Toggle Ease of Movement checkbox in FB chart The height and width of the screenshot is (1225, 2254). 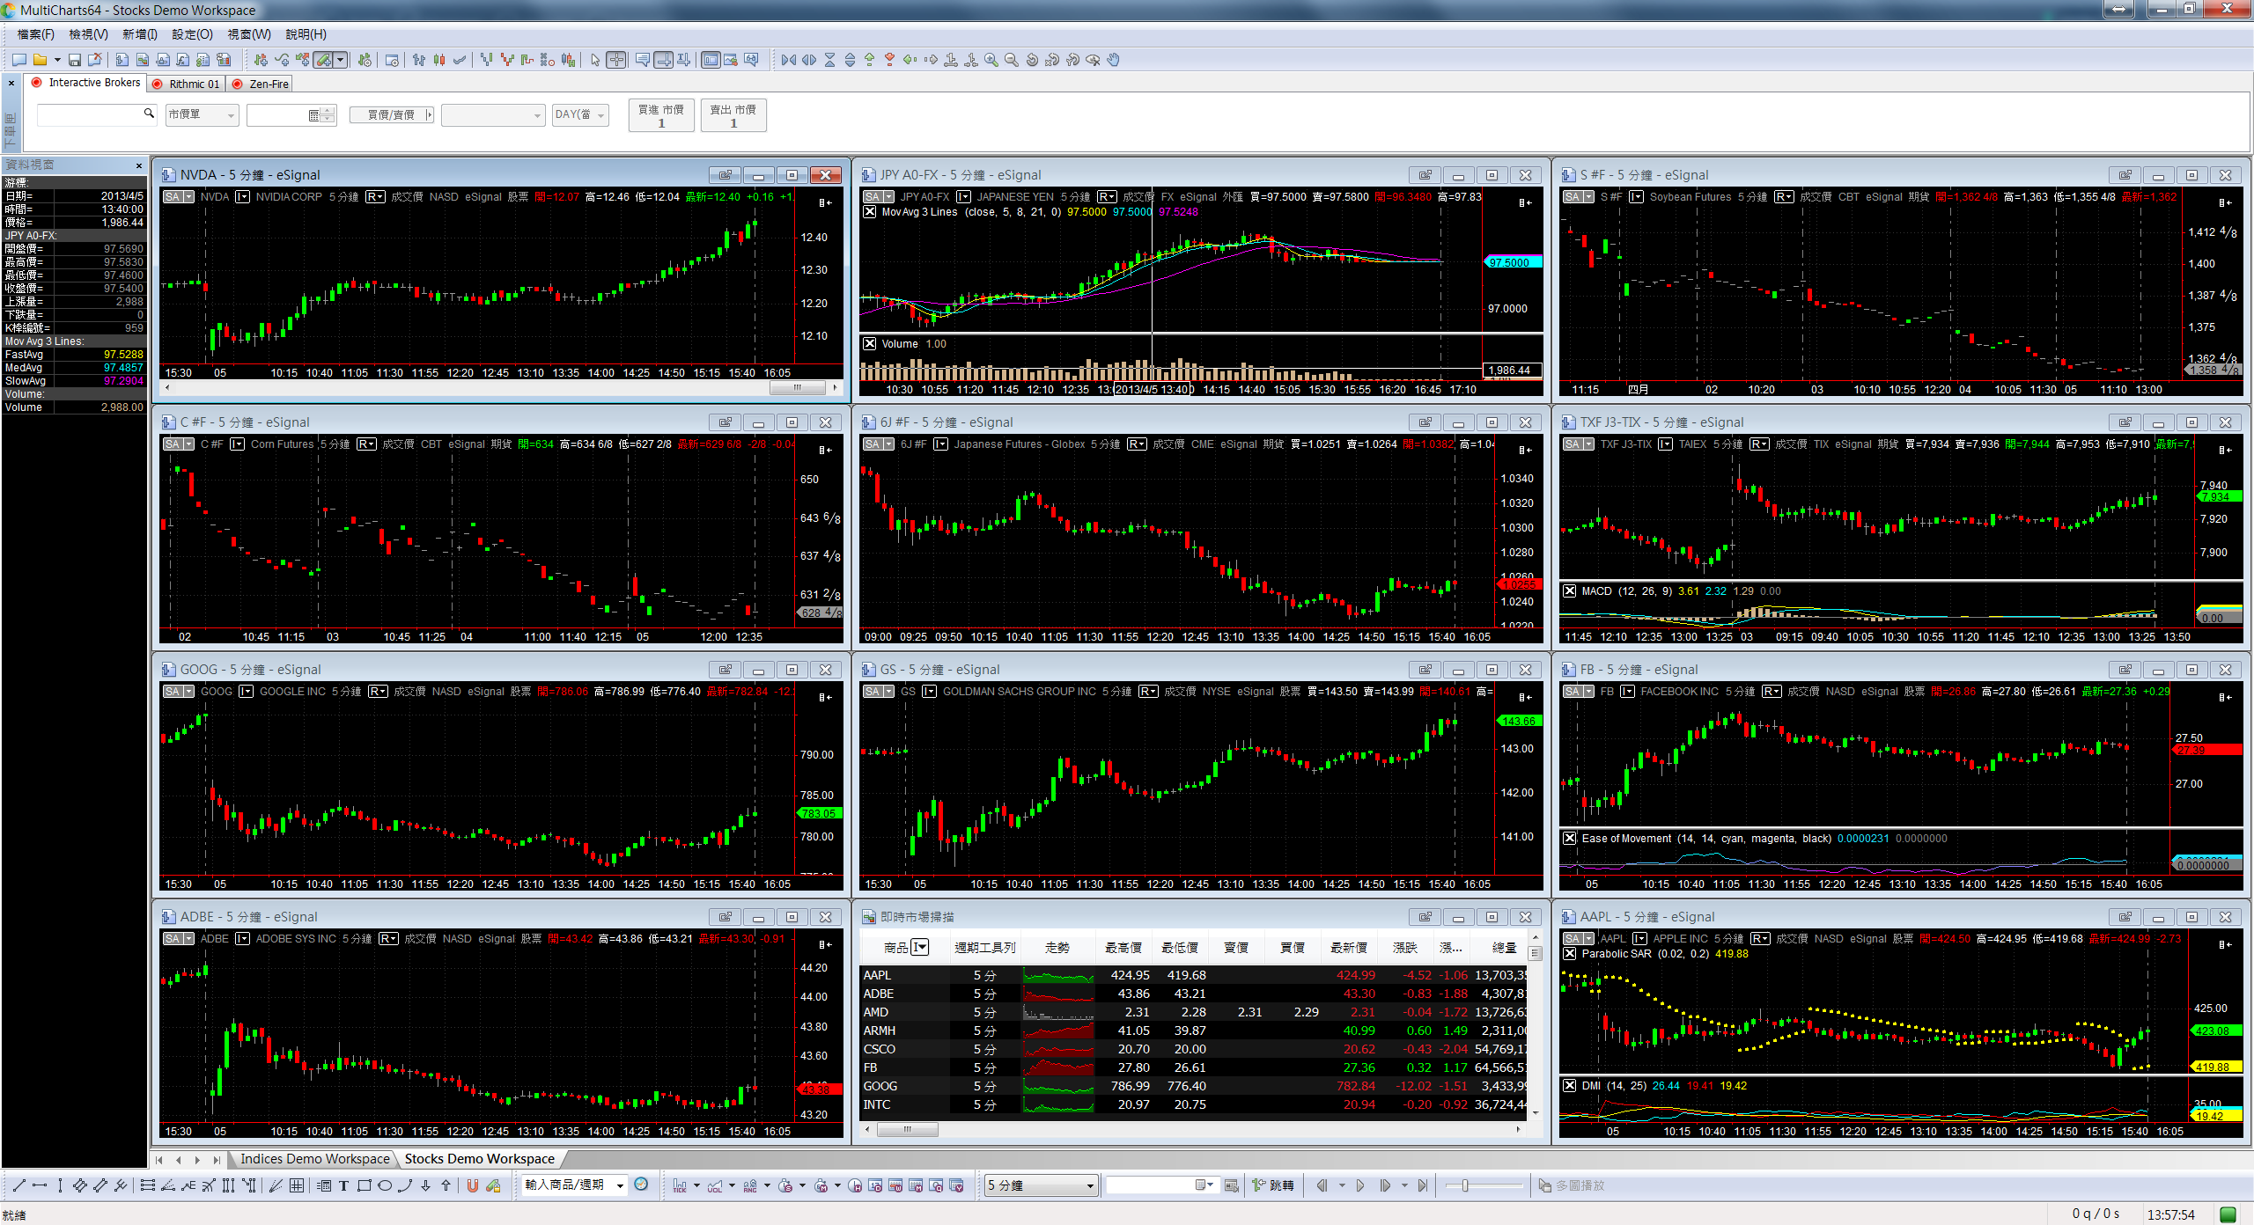click(x=1570, y=839)
